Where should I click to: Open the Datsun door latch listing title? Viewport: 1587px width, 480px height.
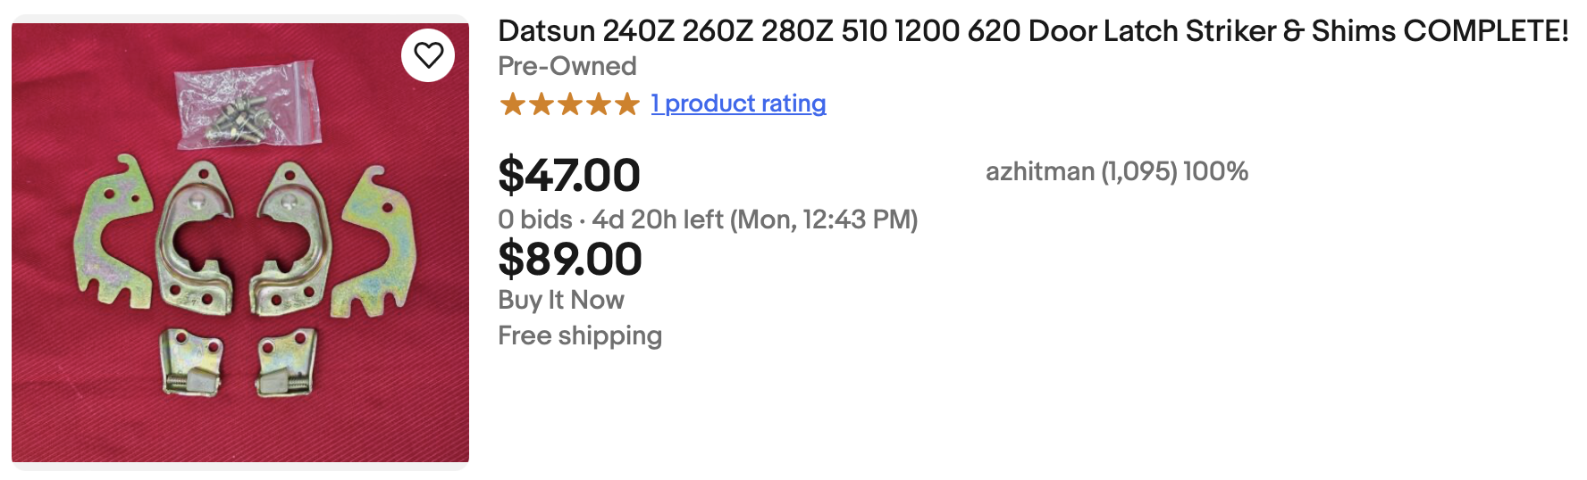1033,31
